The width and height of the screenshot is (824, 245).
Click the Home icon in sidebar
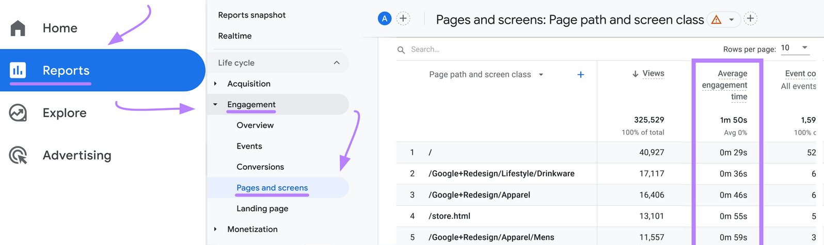[18, 28]
